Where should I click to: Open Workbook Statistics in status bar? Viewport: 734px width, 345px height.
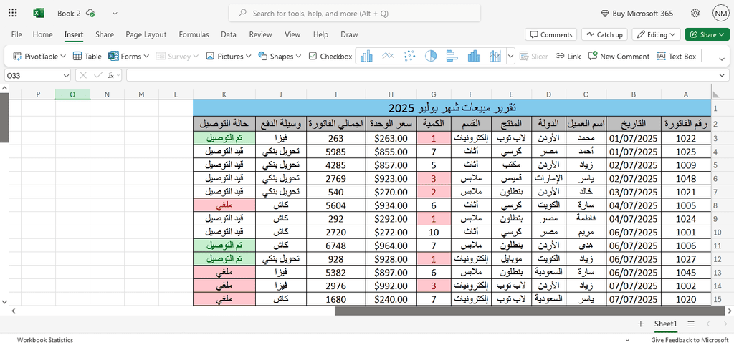45,340
